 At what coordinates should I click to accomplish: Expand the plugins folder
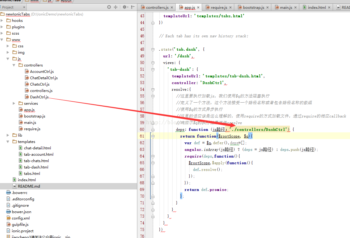coord(2,27)
